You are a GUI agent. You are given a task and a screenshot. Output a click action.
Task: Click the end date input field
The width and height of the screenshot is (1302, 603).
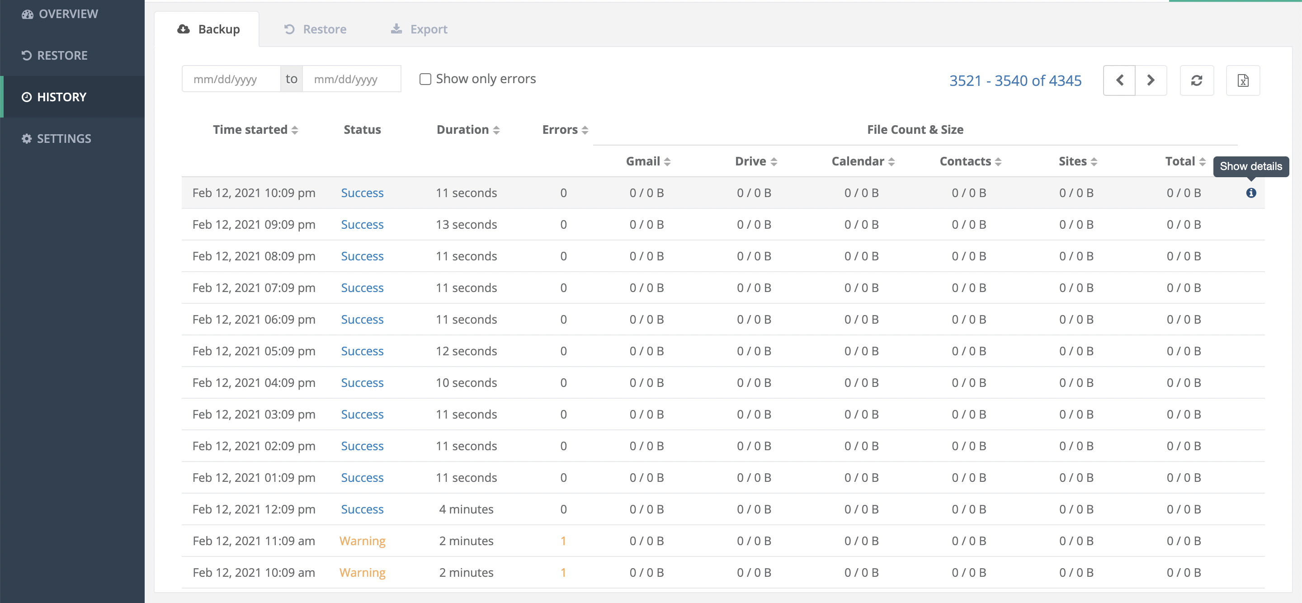coord(352,79)
